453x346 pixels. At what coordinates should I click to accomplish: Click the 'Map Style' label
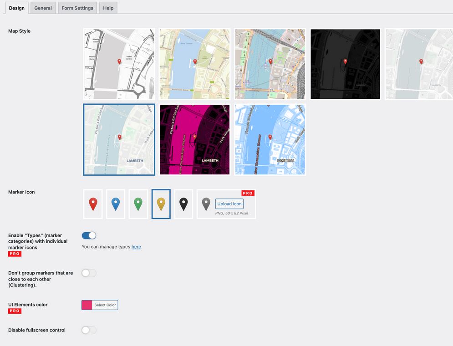click(20, 31)
